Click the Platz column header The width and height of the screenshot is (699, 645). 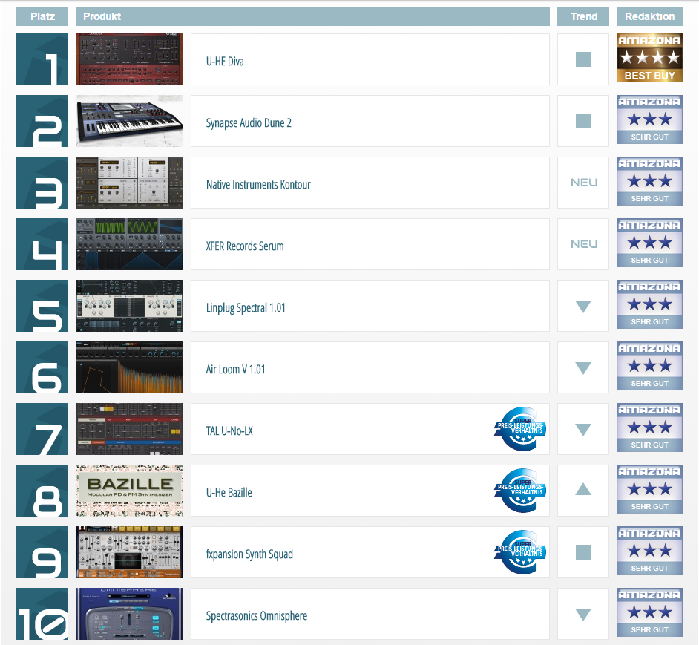pos(42,16)
